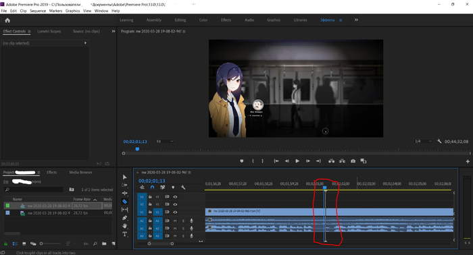Step forward one frame
473x255 pixels.
pyautogui.click(x=307, y=161)
